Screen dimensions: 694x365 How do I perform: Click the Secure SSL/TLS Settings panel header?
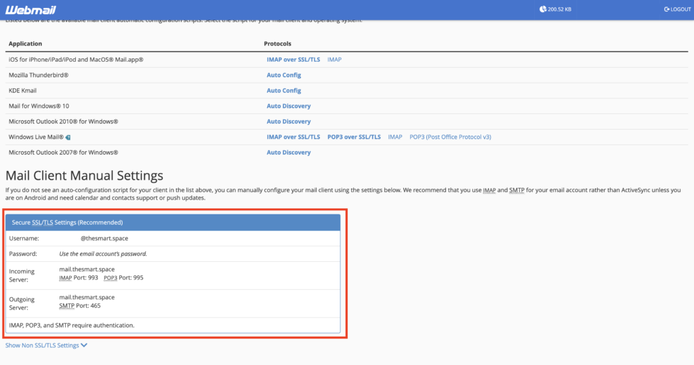point(172,223)
